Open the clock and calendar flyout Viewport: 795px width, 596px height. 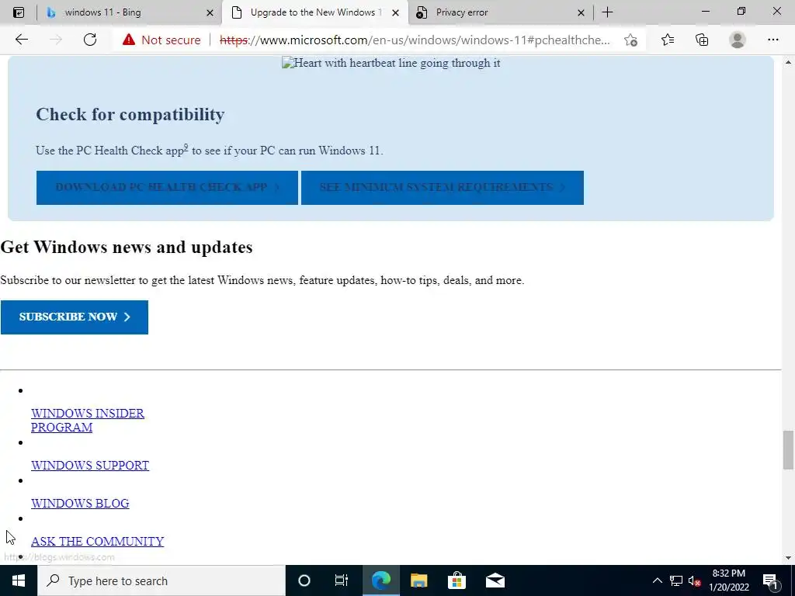click(728, 580)
